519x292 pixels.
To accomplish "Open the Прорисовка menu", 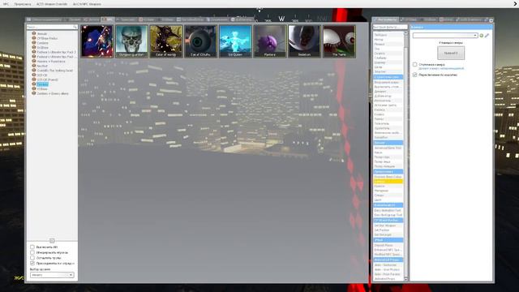I will point(23,4).
